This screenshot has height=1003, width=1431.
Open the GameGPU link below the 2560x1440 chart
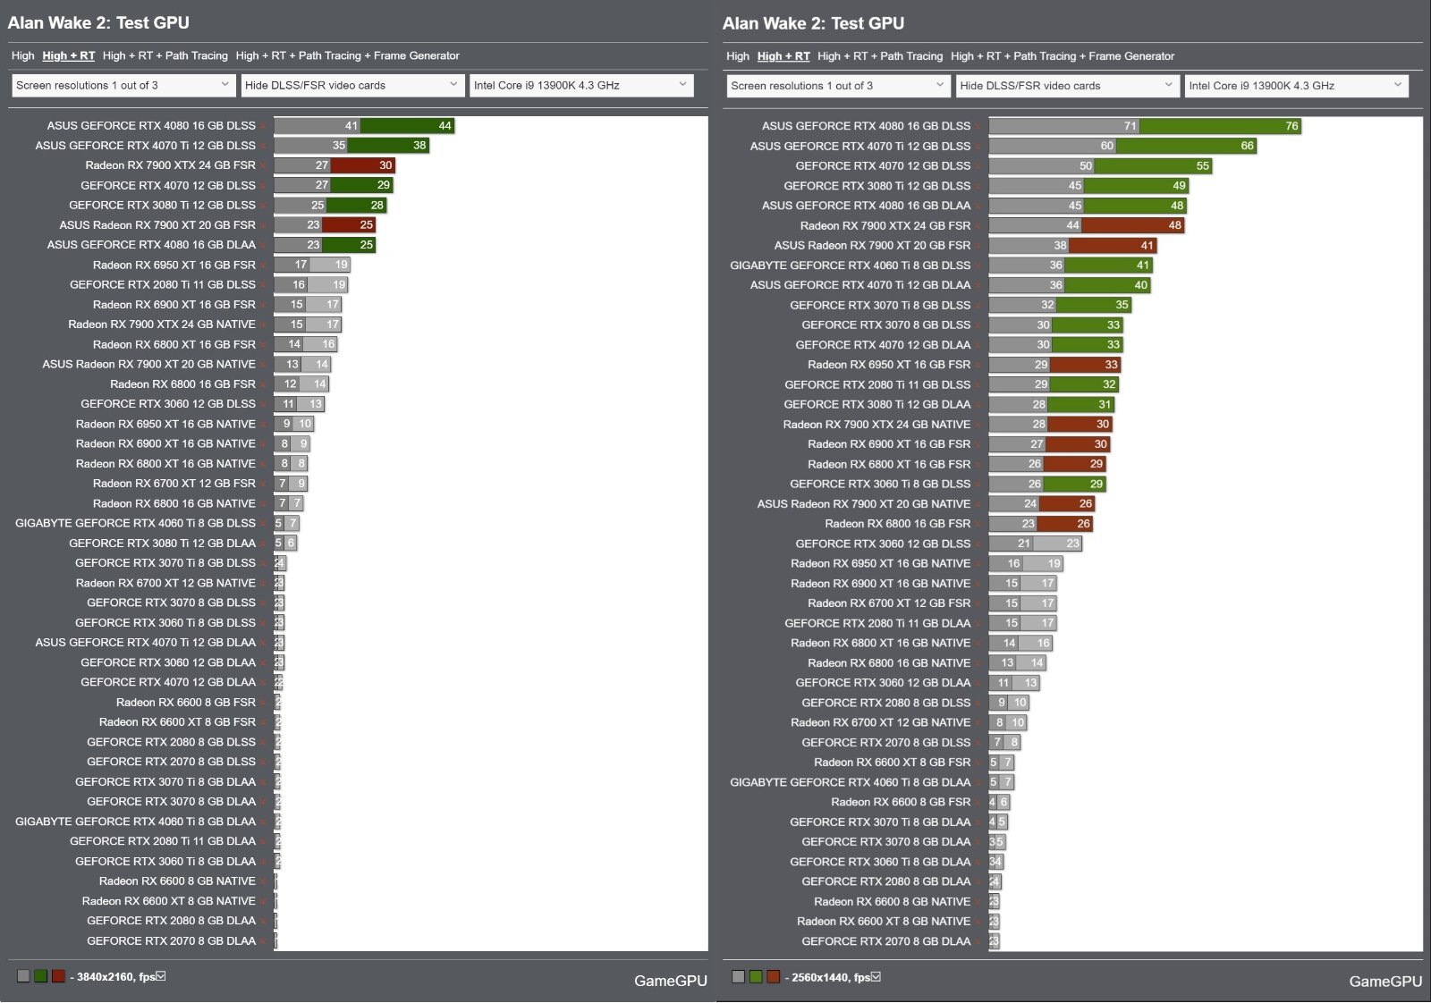(1385, 982)
